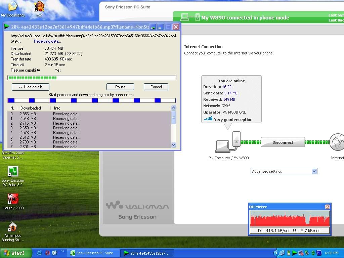This screenshot has width=344, height=258.
Task: Click the Disconnect button
Action: [x=283, y=142]
